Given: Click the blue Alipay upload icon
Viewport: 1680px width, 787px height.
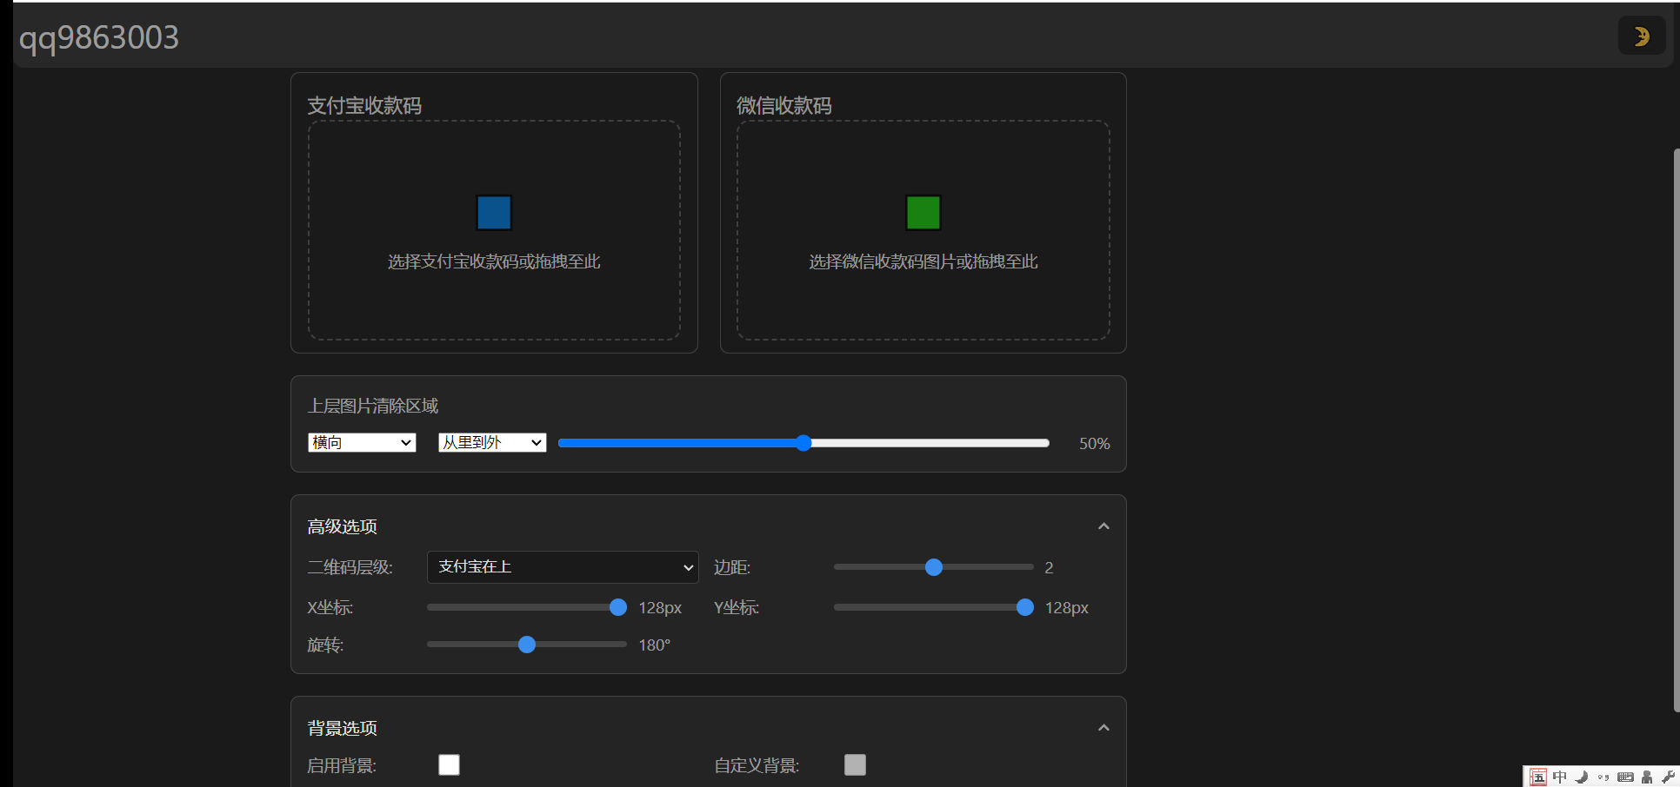Looking at the screenshot, I should (494, 213).
